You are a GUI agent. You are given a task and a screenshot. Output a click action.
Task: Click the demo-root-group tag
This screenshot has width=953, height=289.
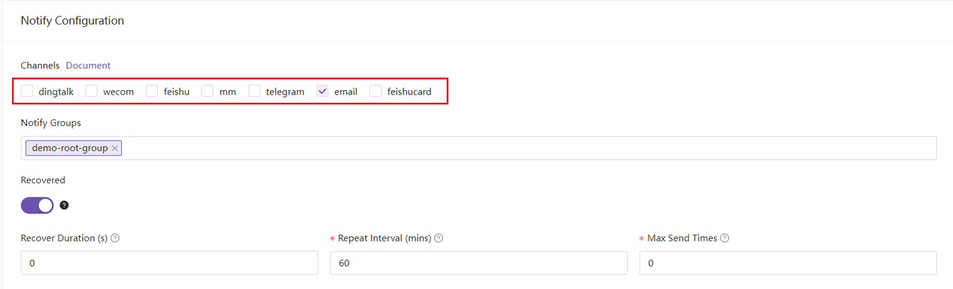69,148
